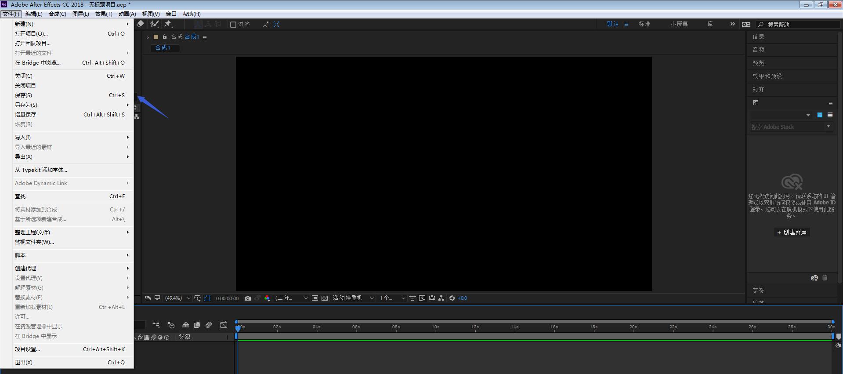Click the 创建新库 button

(792, 232)
